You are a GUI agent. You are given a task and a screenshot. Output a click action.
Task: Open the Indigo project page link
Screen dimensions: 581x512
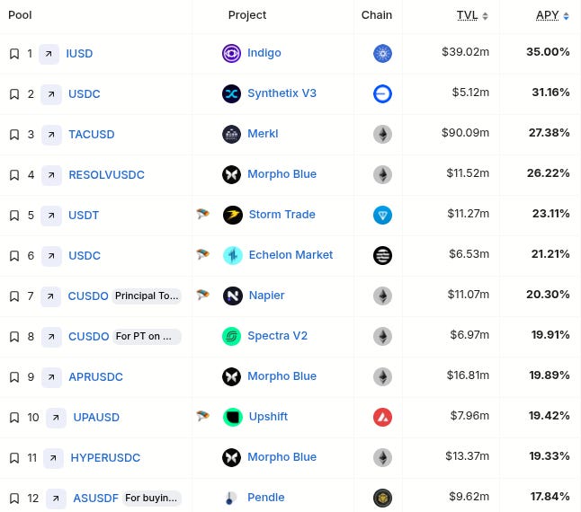pyautogui.click(x=264, y=53)
